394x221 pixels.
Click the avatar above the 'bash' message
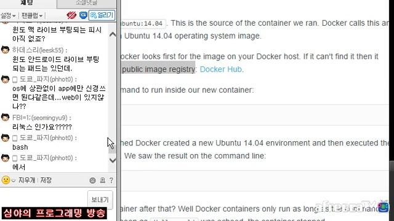(x=5, y=138)
